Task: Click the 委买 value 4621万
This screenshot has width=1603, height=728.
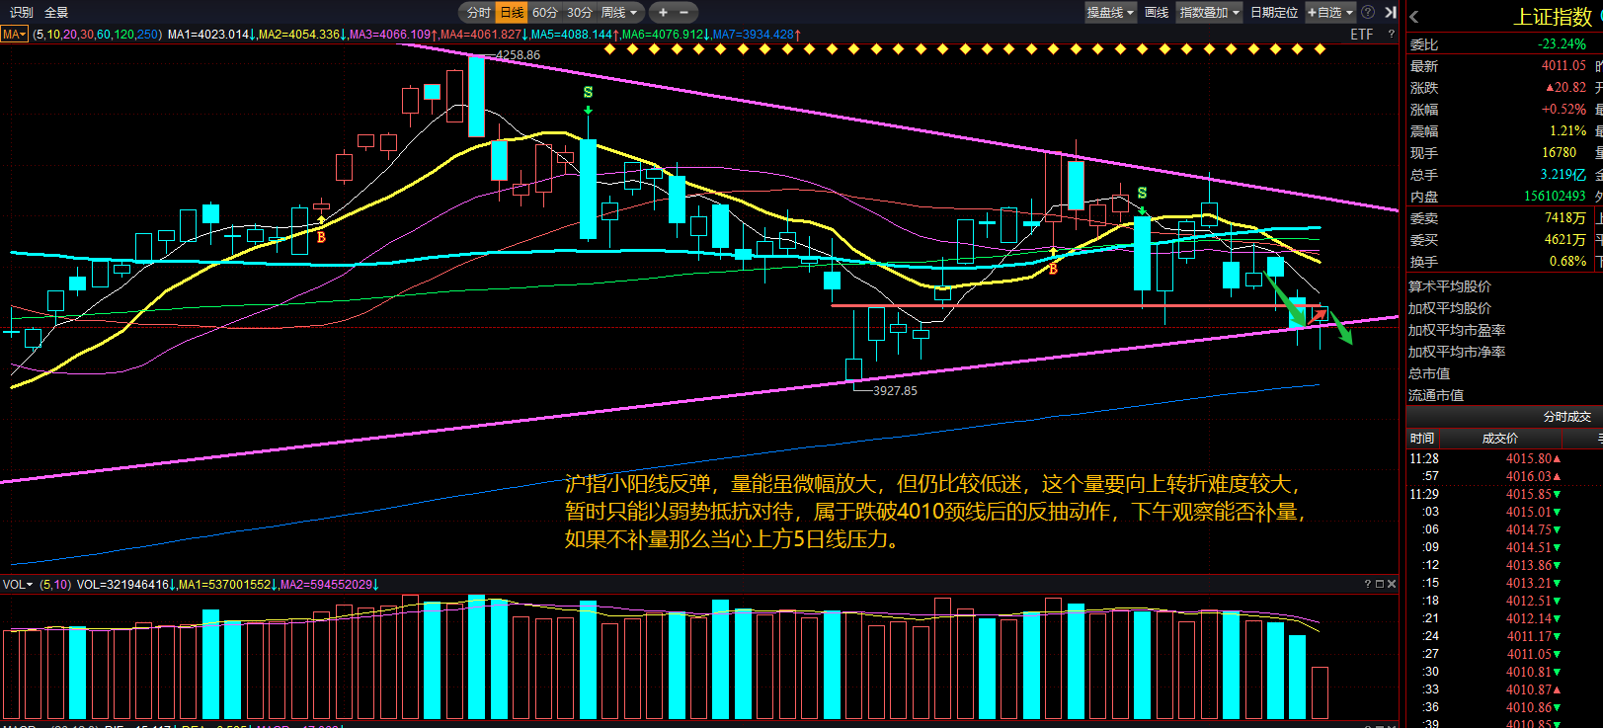Action: (1565, 240)
